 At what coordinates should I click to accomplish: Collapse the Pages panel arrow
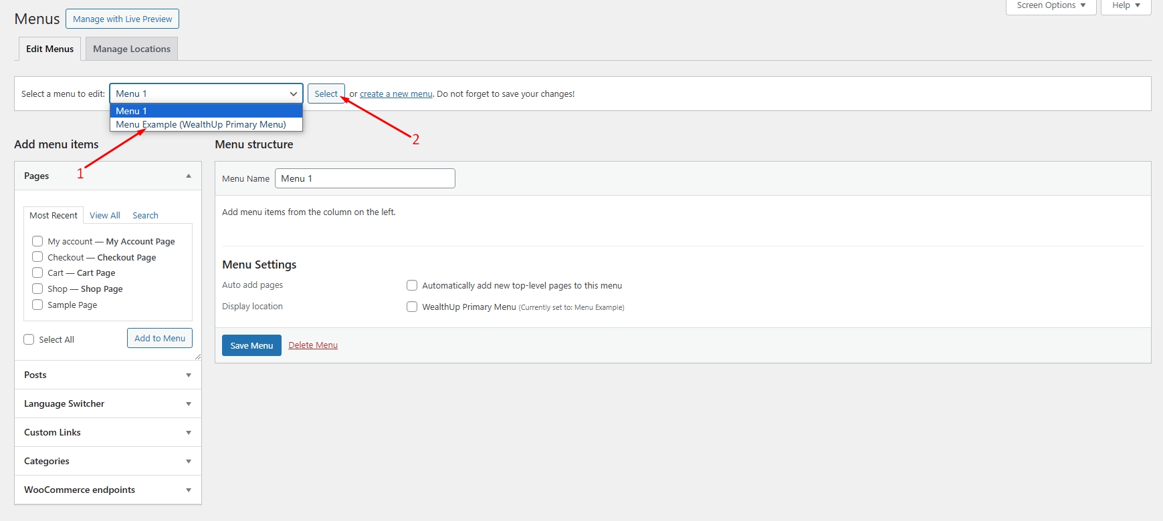tap(189, 176)
